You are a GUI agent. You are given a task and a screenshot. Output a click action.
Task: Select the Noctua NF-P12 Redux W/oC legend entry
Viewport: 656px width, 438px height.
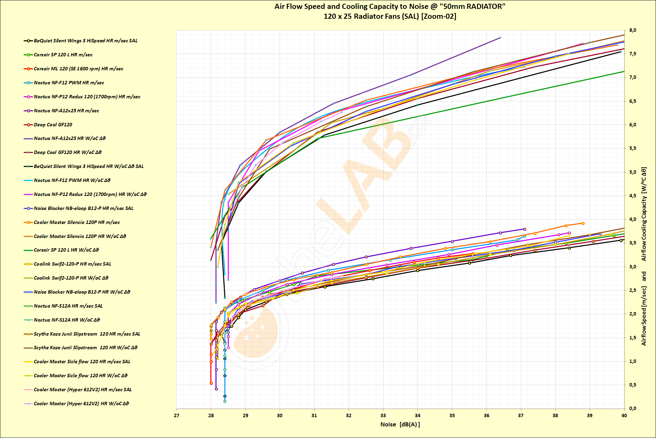pos(90,195)
